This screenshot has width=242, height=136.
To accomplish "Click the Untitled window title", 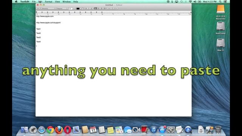I will (109, 5).
